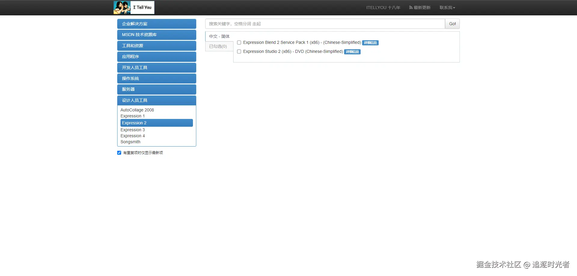The image size is (577, 276).
Task: Expand the 操作系统 category
Action: (157, 78)
